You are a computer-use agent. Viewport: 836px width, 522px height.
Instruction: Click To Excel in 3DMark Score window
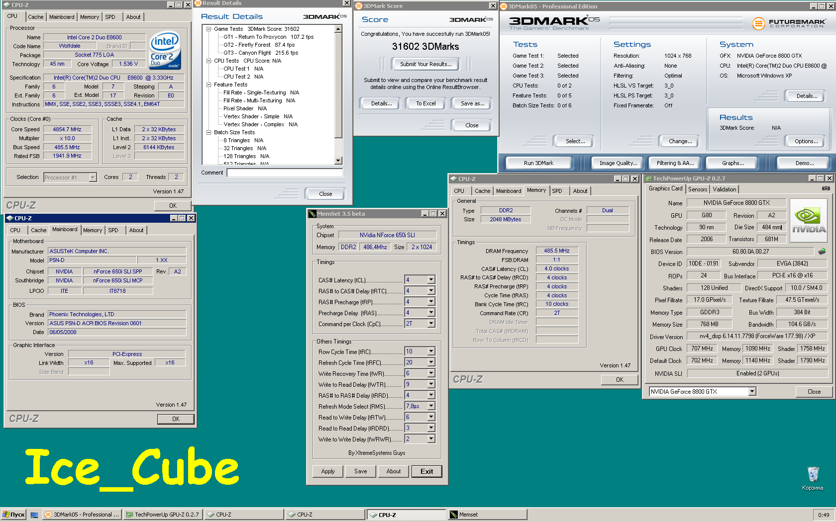[425, 103]
